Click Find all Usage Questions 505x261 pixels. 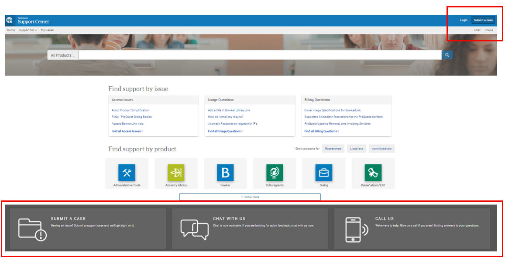pyautogui.click(x=226, y=131)
